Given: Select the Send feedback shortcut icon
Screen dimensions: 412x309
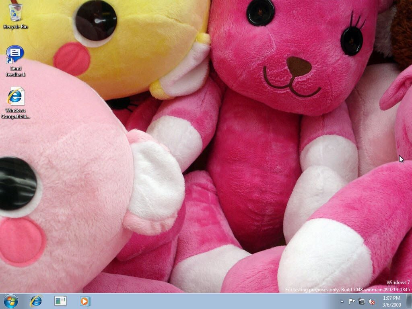Looking at the screenshot, I should pyautogui.click(x=15, y=61).
